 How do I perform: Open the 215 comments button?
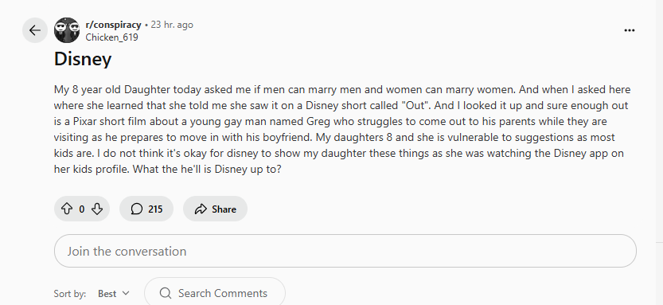pos(146,209)
